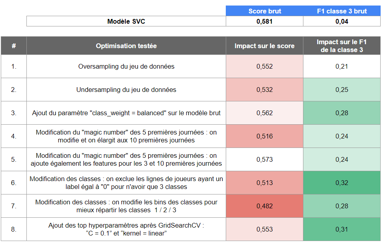Click the raw F1 value 0,04
This screenshot has width=383, height=243.
[x=342, y=21]
